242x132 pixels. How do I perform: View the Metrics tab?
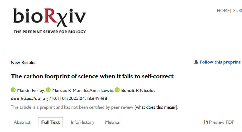pos(112,122)
